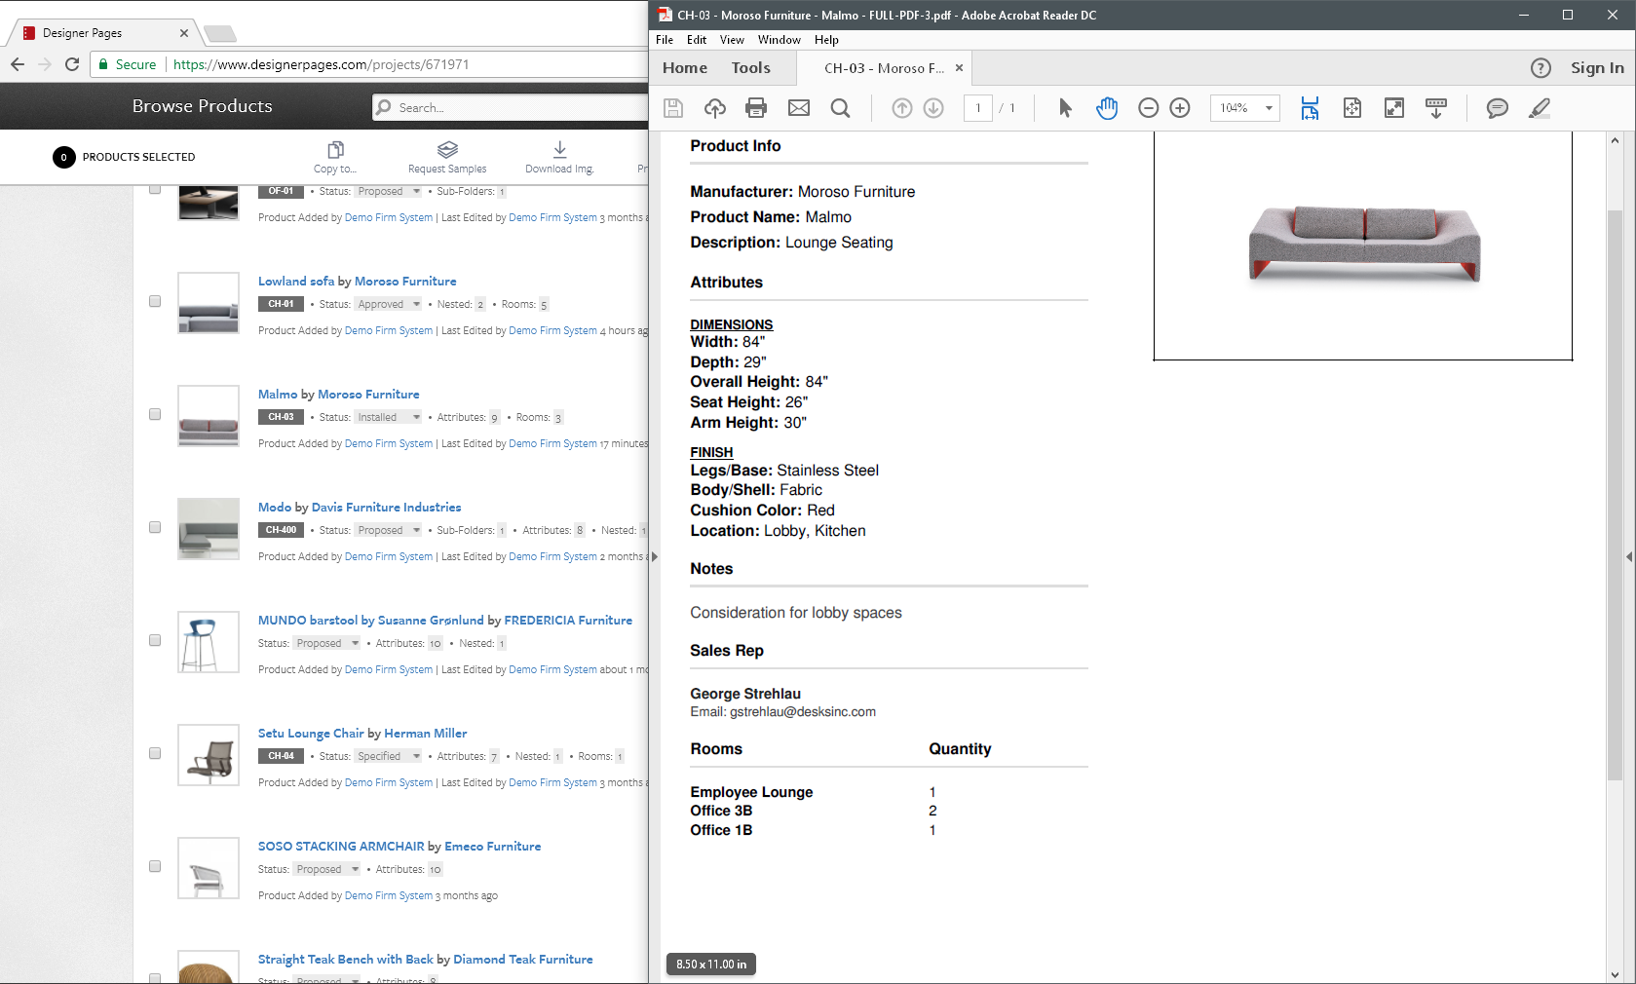Go to next page arrow in Acrobat
This screenshot has width=1636, height=984.
click(933, 108)
